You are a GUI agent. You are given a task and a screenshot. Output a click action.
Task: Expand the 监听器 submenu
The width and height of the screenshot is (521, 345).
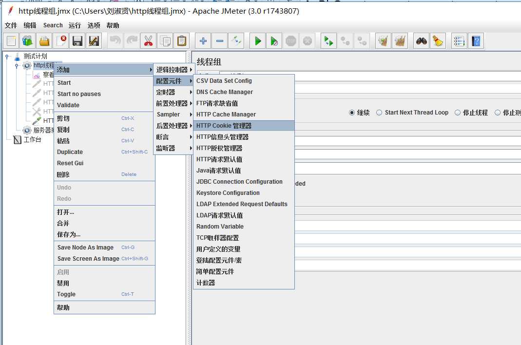click(x=174, y=148)
